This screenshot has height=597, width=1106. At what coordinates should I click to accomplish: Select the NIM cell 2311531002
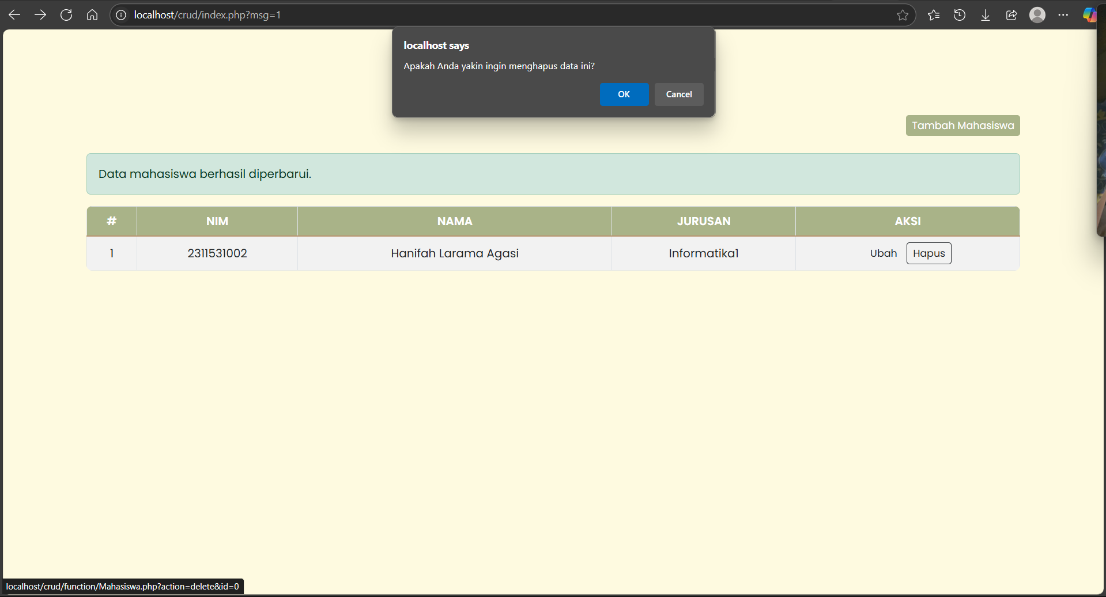pos(217,253)
